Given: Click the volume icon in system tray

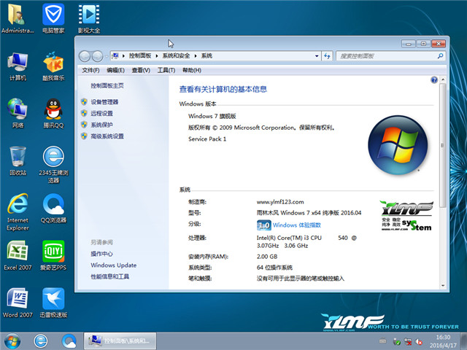Looking at the screenshot, I should pos(419,342).
